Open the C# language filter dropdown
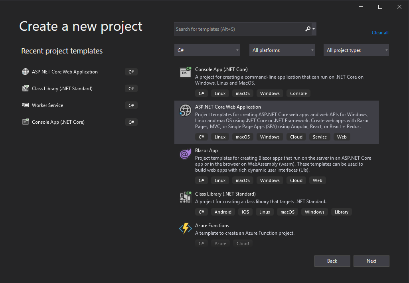 point(207,50)
